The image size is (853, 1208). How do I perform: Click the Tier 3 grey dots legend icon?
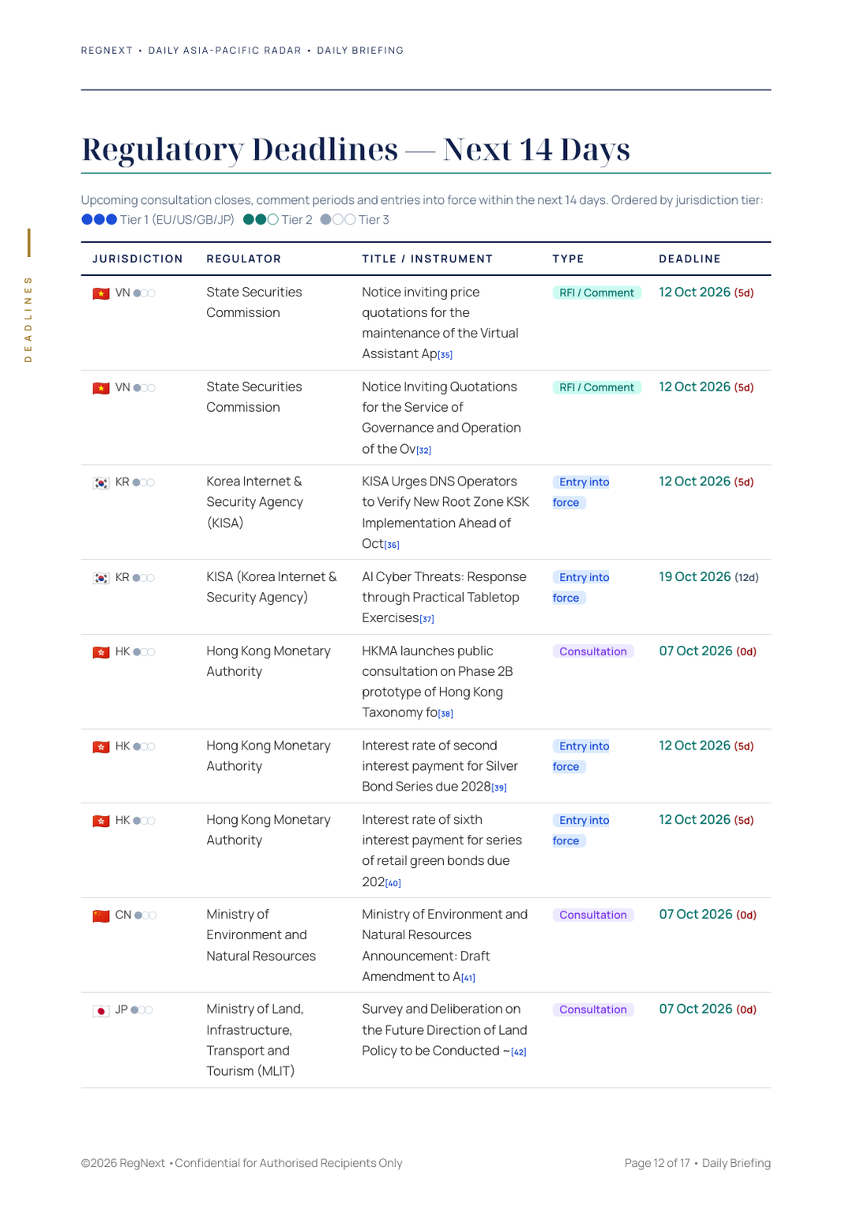(338, 220)
